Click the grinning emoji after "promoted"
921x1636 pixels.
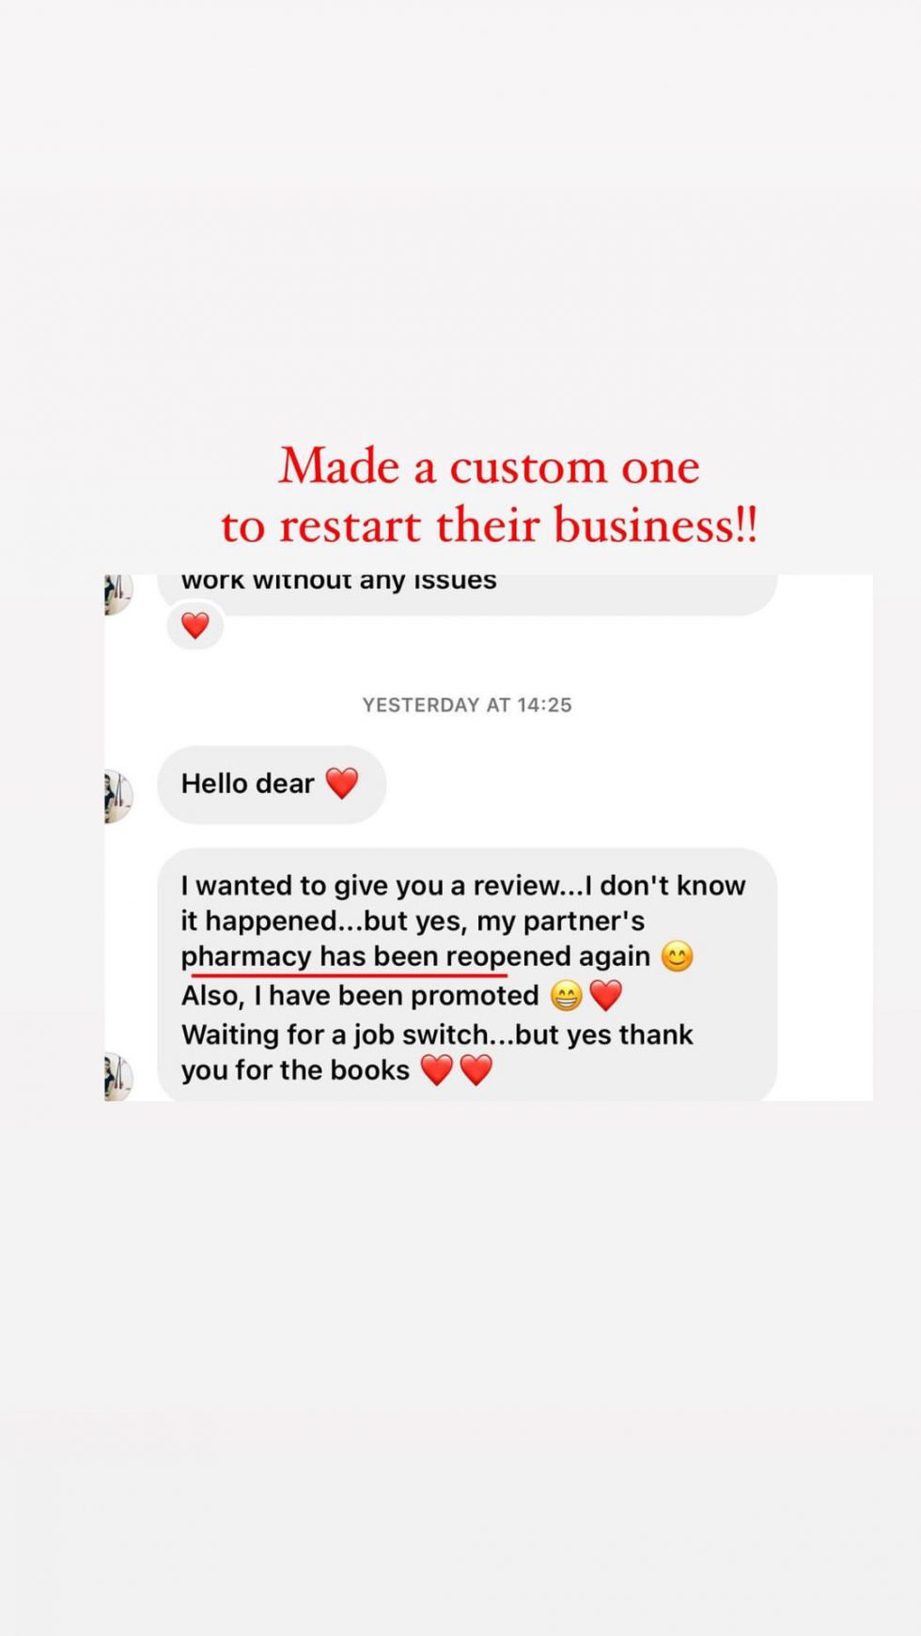point(566,995)
